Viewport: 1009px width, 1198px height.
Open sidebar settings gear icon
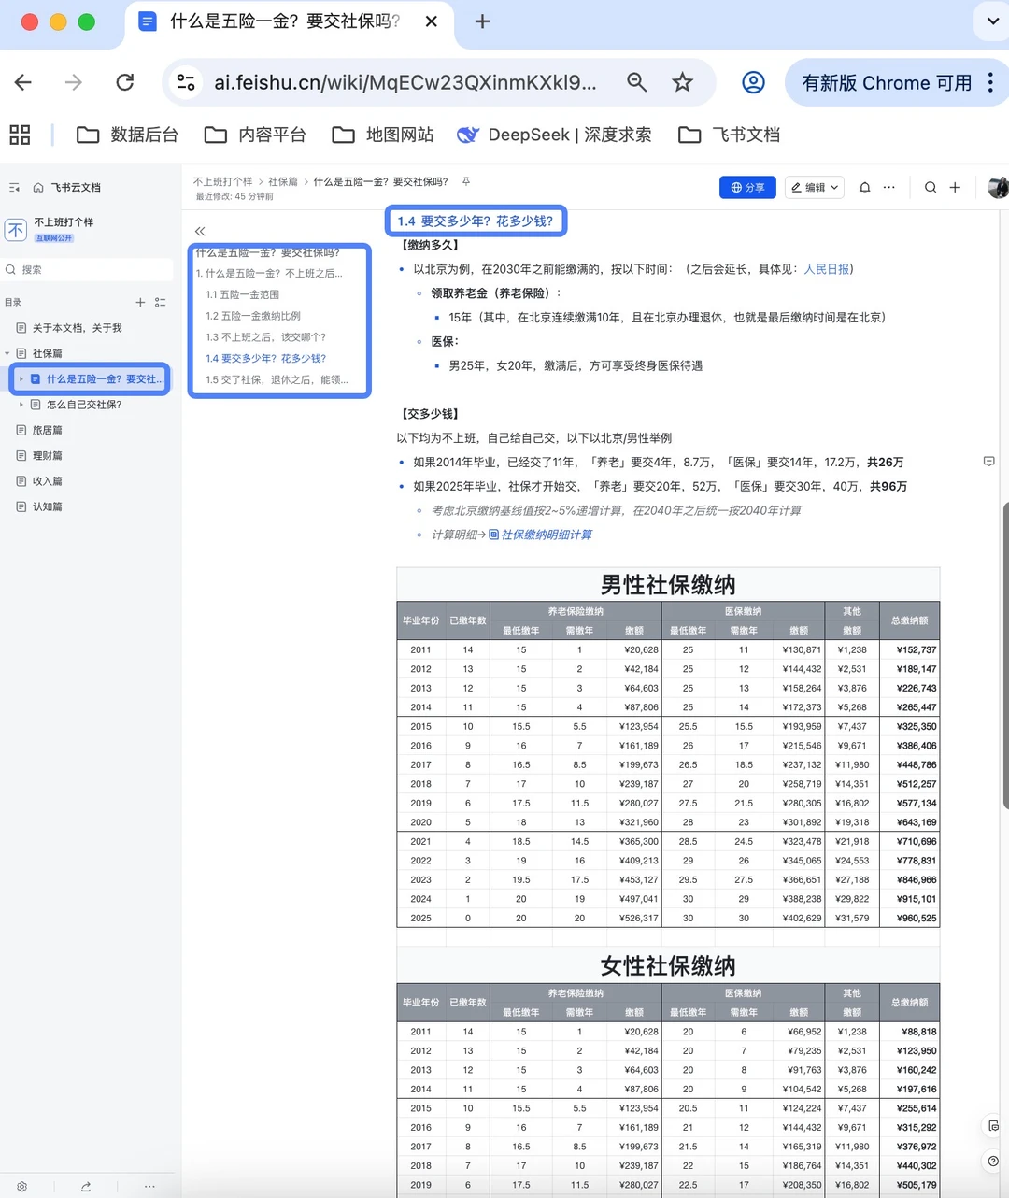(x=21, y=1186)
